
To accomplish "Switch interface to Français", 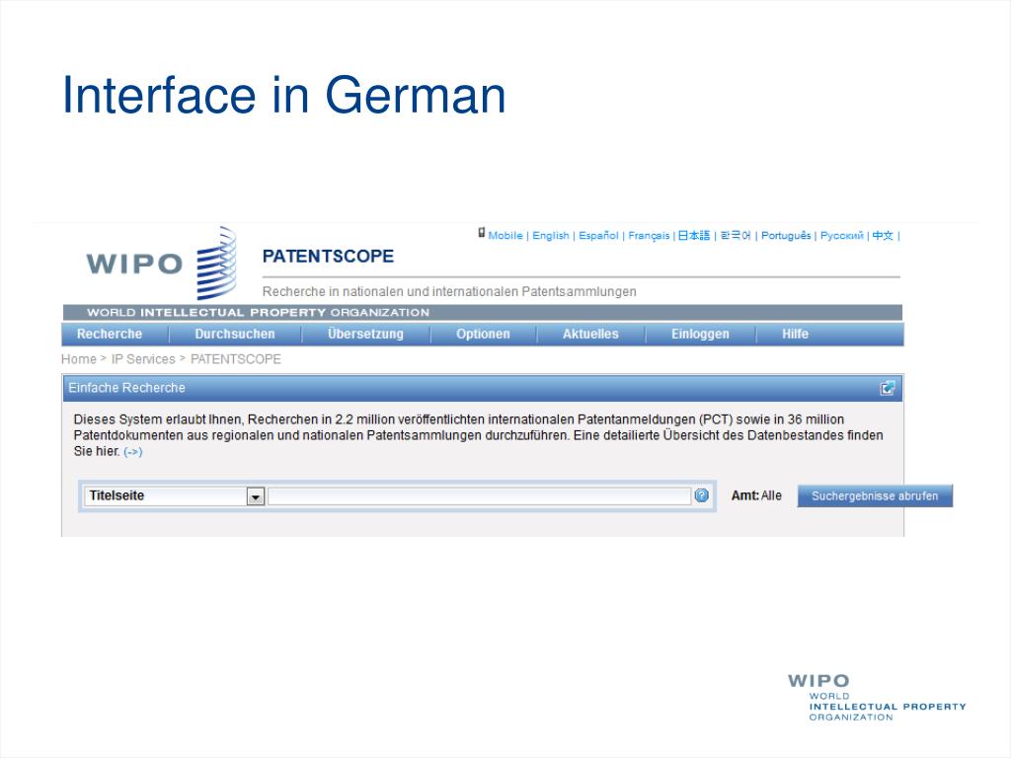I will [x=650, y=235].
